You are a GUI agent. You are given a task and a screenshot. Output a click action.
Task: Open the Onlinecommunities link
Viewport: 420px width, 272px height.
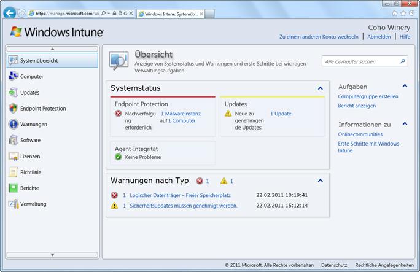[360, 134]
